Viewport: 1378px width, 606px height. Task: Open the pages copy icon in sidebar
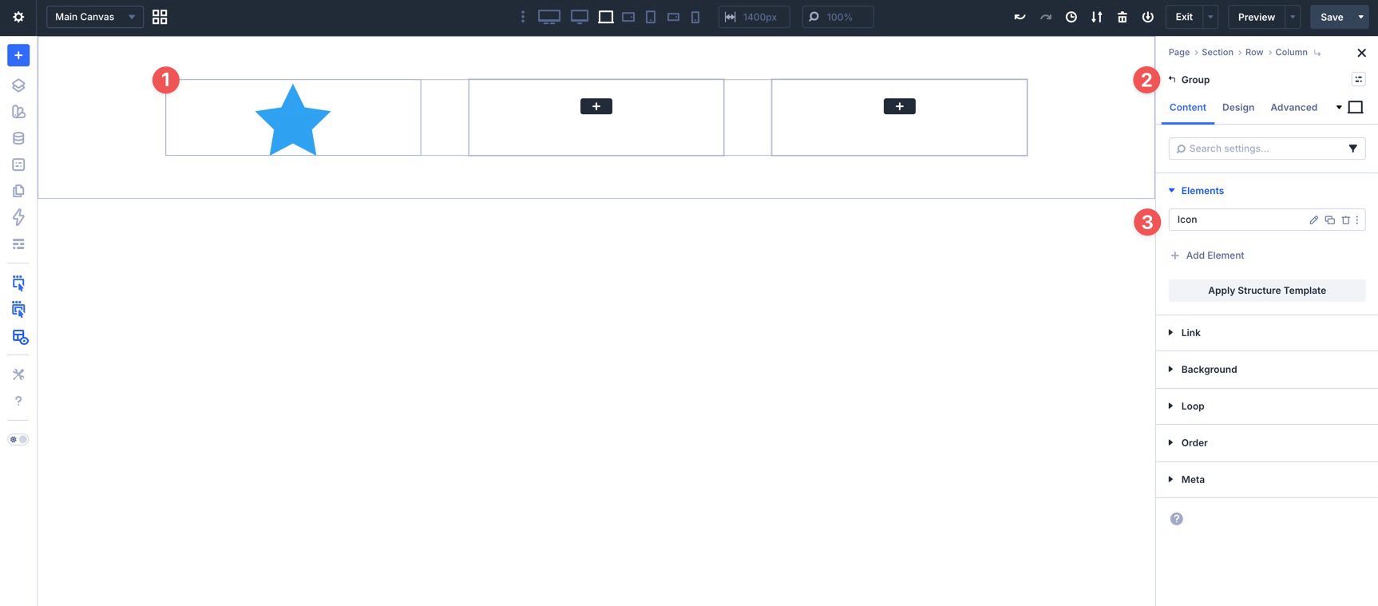(x=18, y=191)
